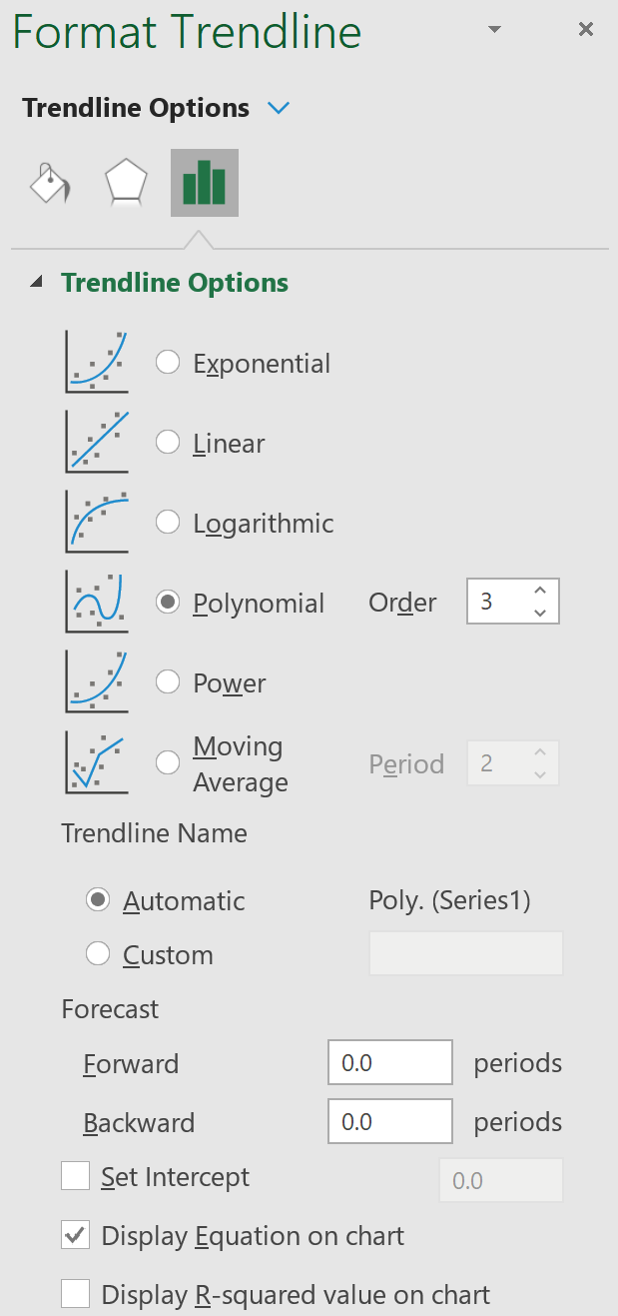Open the Fill & Line settings icon

pos(47,183)
